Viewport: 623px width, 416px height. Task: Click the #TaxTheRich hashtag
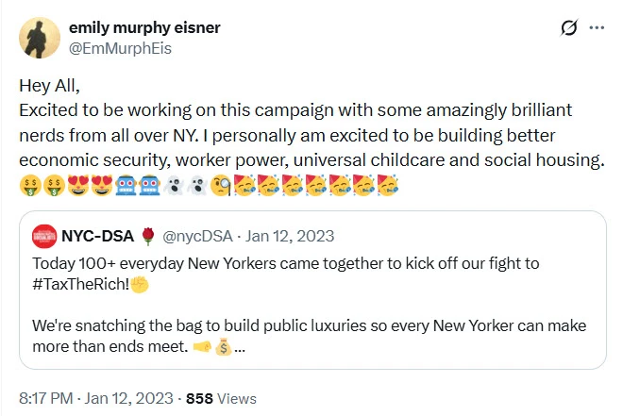point(80,284)
